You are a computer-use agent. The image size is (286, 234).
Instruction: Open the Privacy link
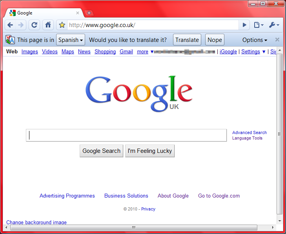pos(148,209)
